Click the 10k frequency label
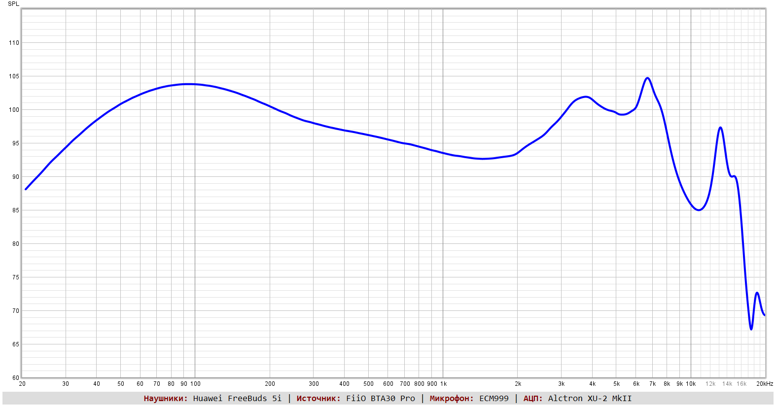This screenshot has width=776, height=407. pyautogui.click(x=691, y=384)
